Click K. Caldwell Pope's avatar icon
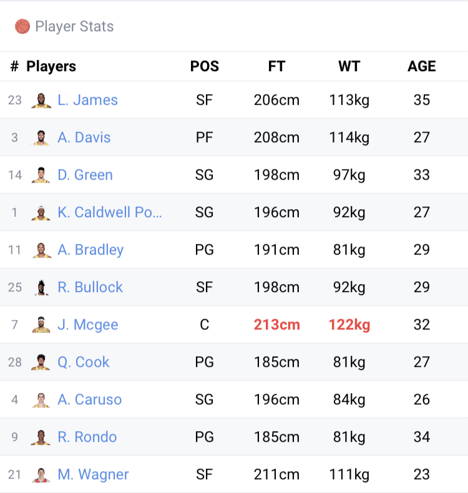Viewport: 468px width, 493px height. (41, 212)
